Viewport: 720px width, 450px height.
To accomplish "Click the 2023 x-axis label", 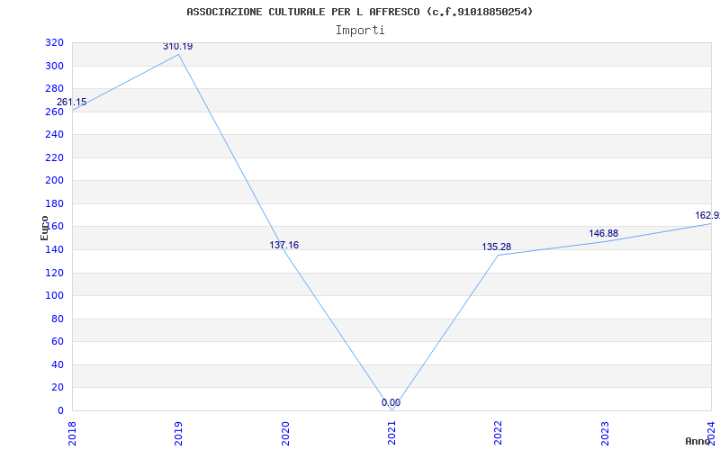I will [605, 433].
